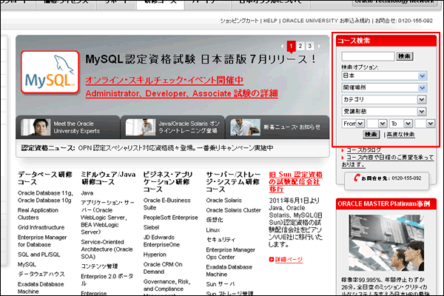The width and height of the screenshot is (444, 296).
Task: Open データウェアハウス link
Action: pyautogui.click(x=41, y=275)
